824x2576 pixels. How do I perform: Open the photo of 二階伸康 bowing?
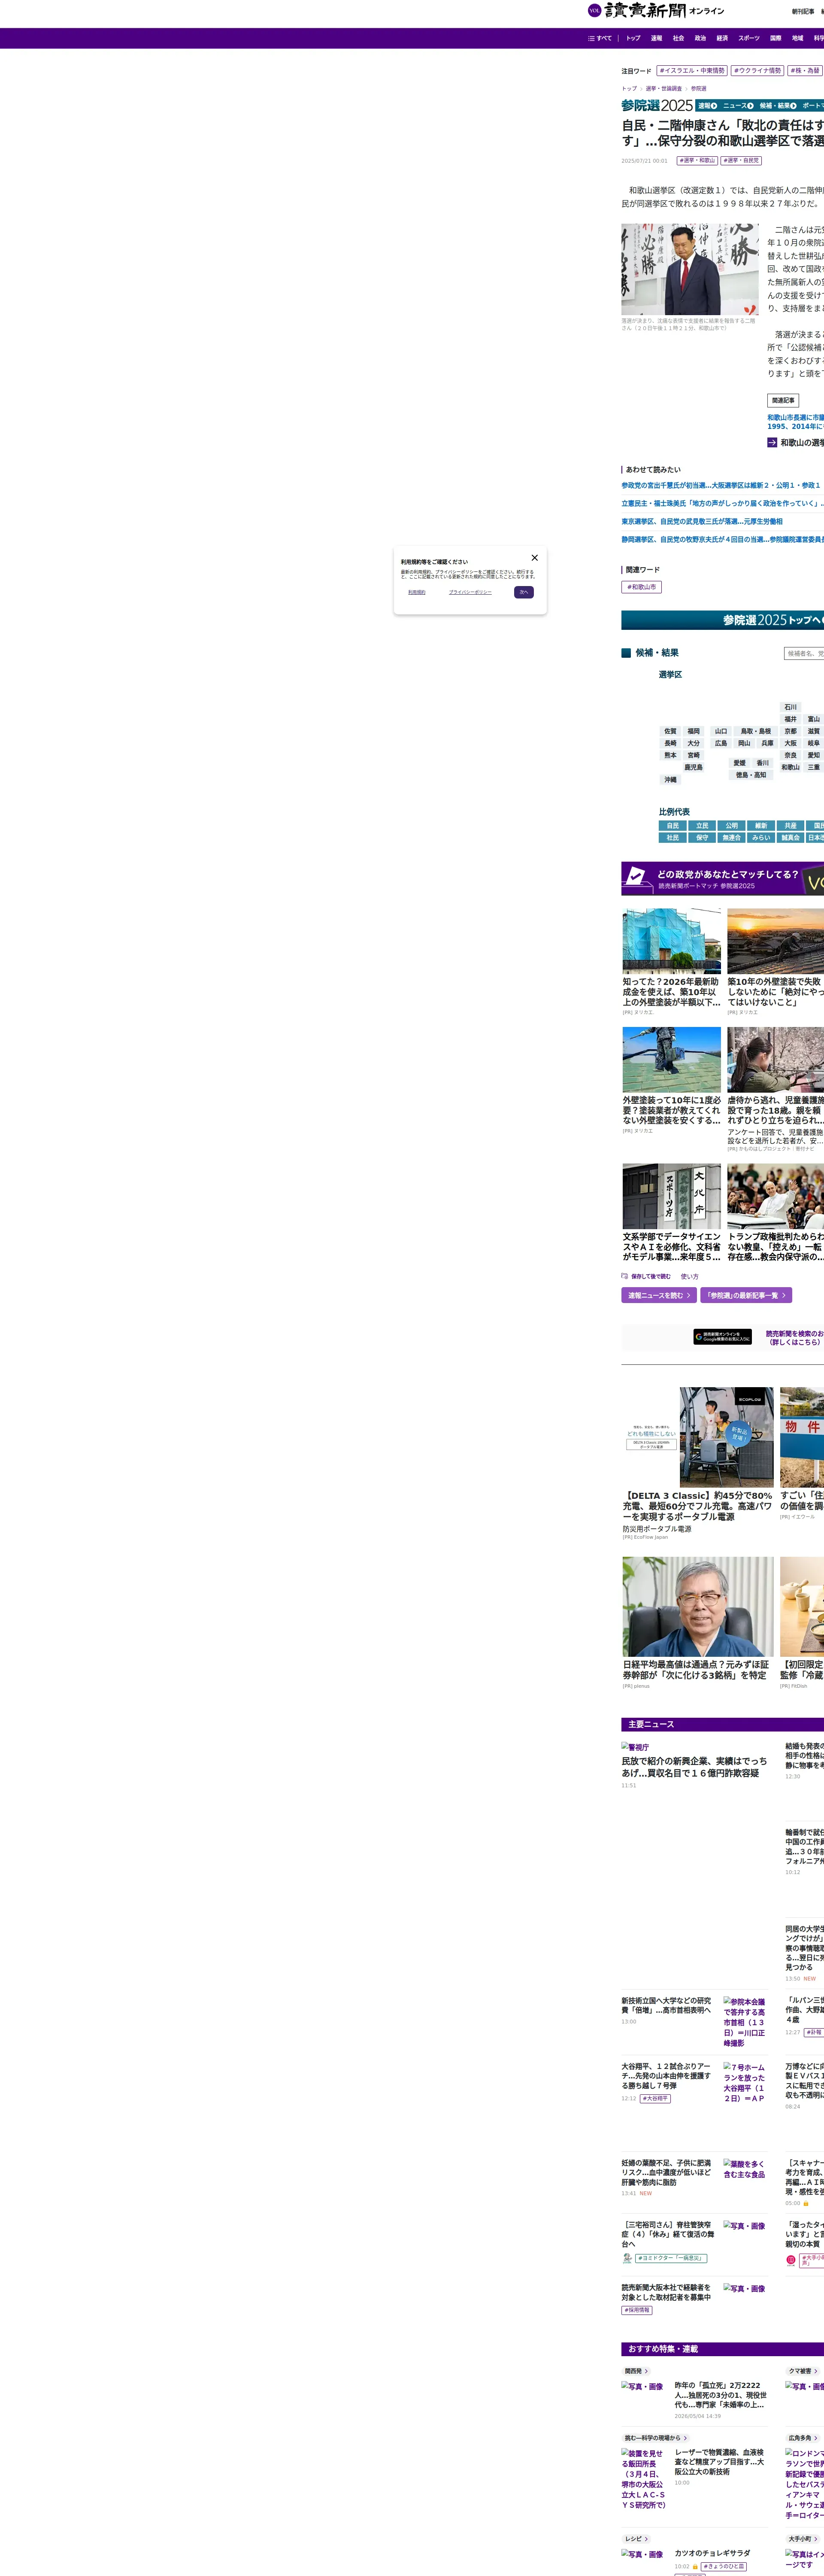point(690,270)
